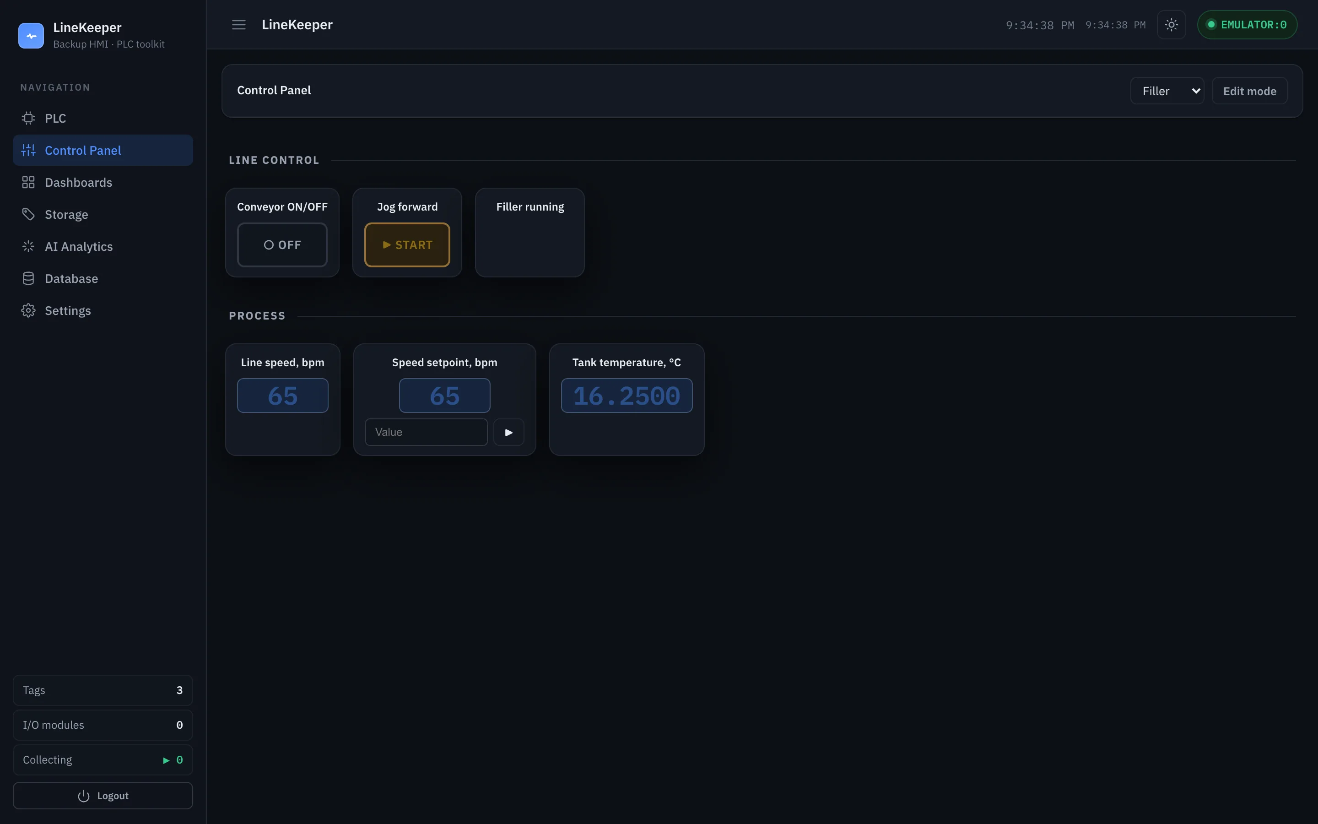The image size is (1318, 824).
Task: Open the Settings navigation item
Action: (x=103, y=311)
